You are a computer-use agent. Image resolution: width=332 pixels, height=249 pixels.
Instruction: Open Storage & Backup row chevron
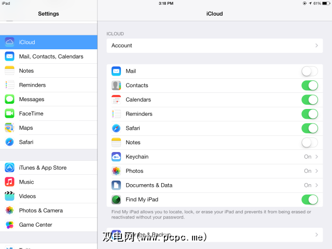pyautogui.click(x=316, y=234)
